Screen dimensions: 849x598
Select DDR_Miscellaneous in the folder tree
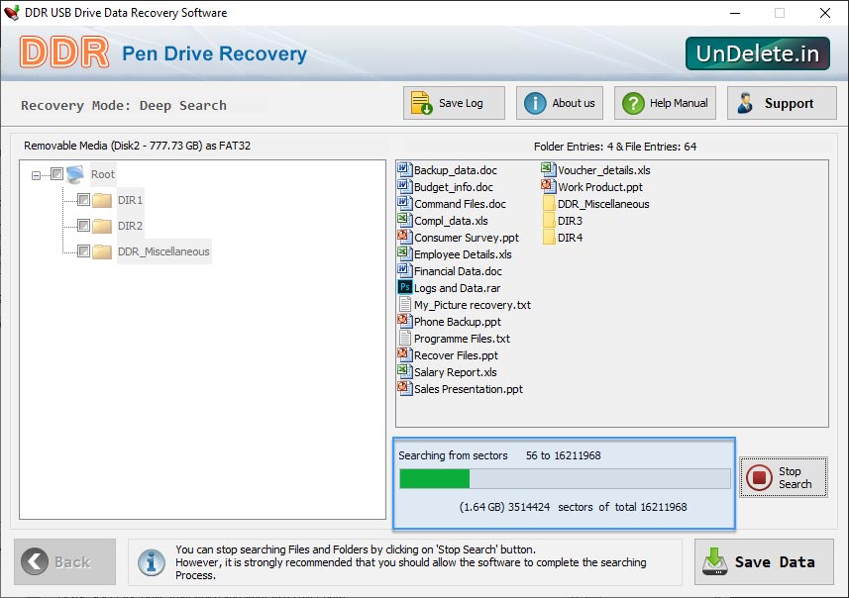coord(163,251)
